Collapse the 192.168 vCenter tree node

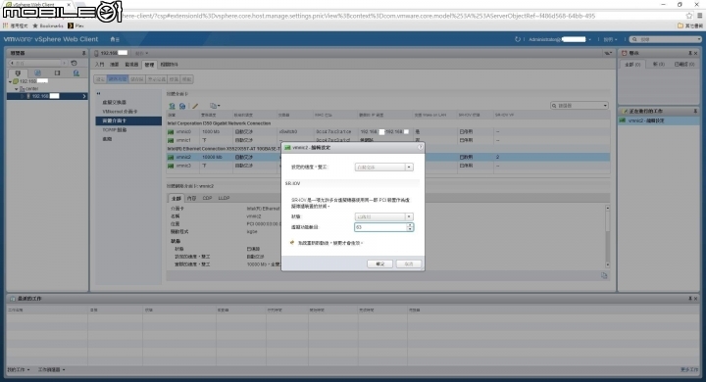11,82
